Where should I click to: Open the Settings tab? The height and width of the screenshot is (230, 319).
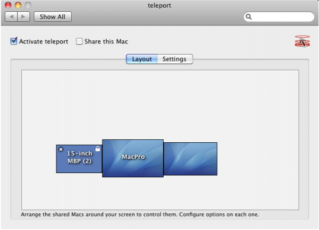(x=175, y=59)
